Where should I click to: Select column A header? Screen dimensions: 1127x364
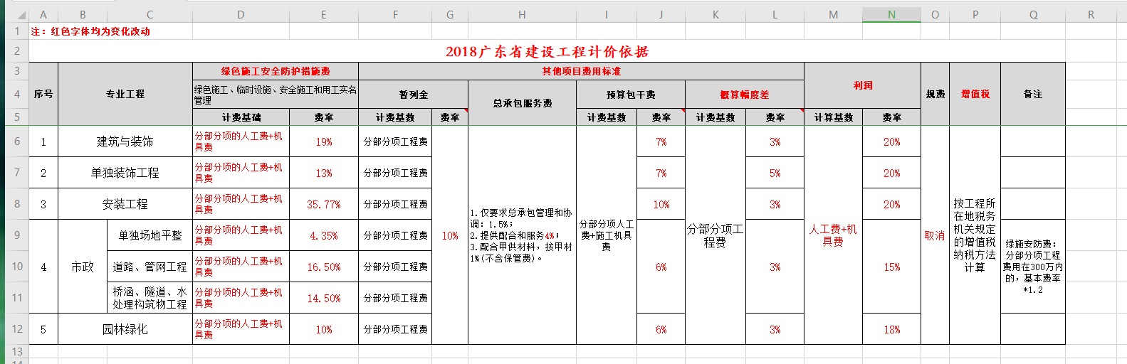pyautogui.click(x=43, y=15)
